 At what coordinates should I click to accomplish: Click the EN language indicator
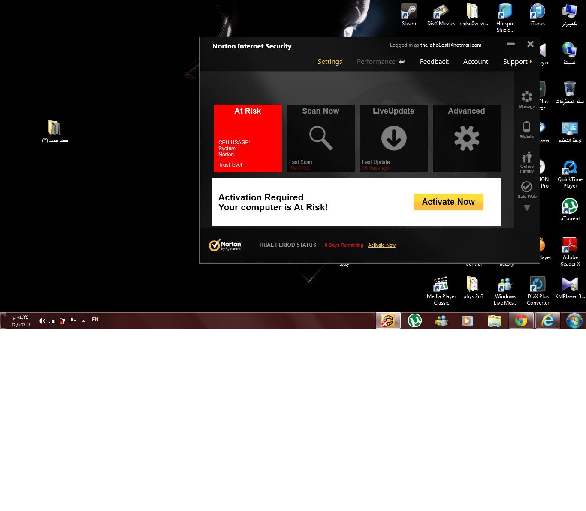coord(95,320)
